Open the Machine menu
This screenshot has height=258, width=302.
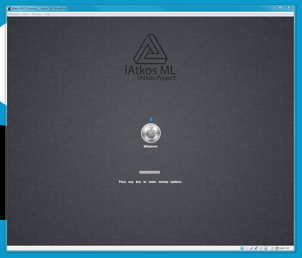14,14
